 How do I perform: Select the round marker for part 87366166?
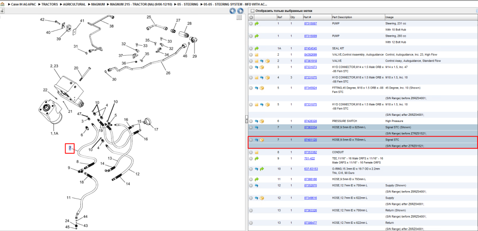point(251,179)
